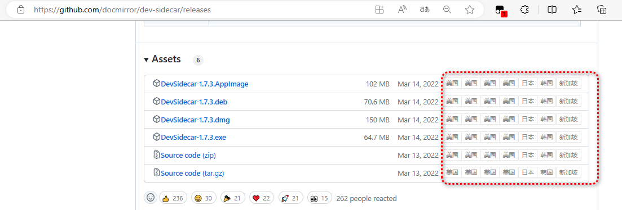Collapse the Assets section triangle
This screenshot has width=622, height=210.
147,60
